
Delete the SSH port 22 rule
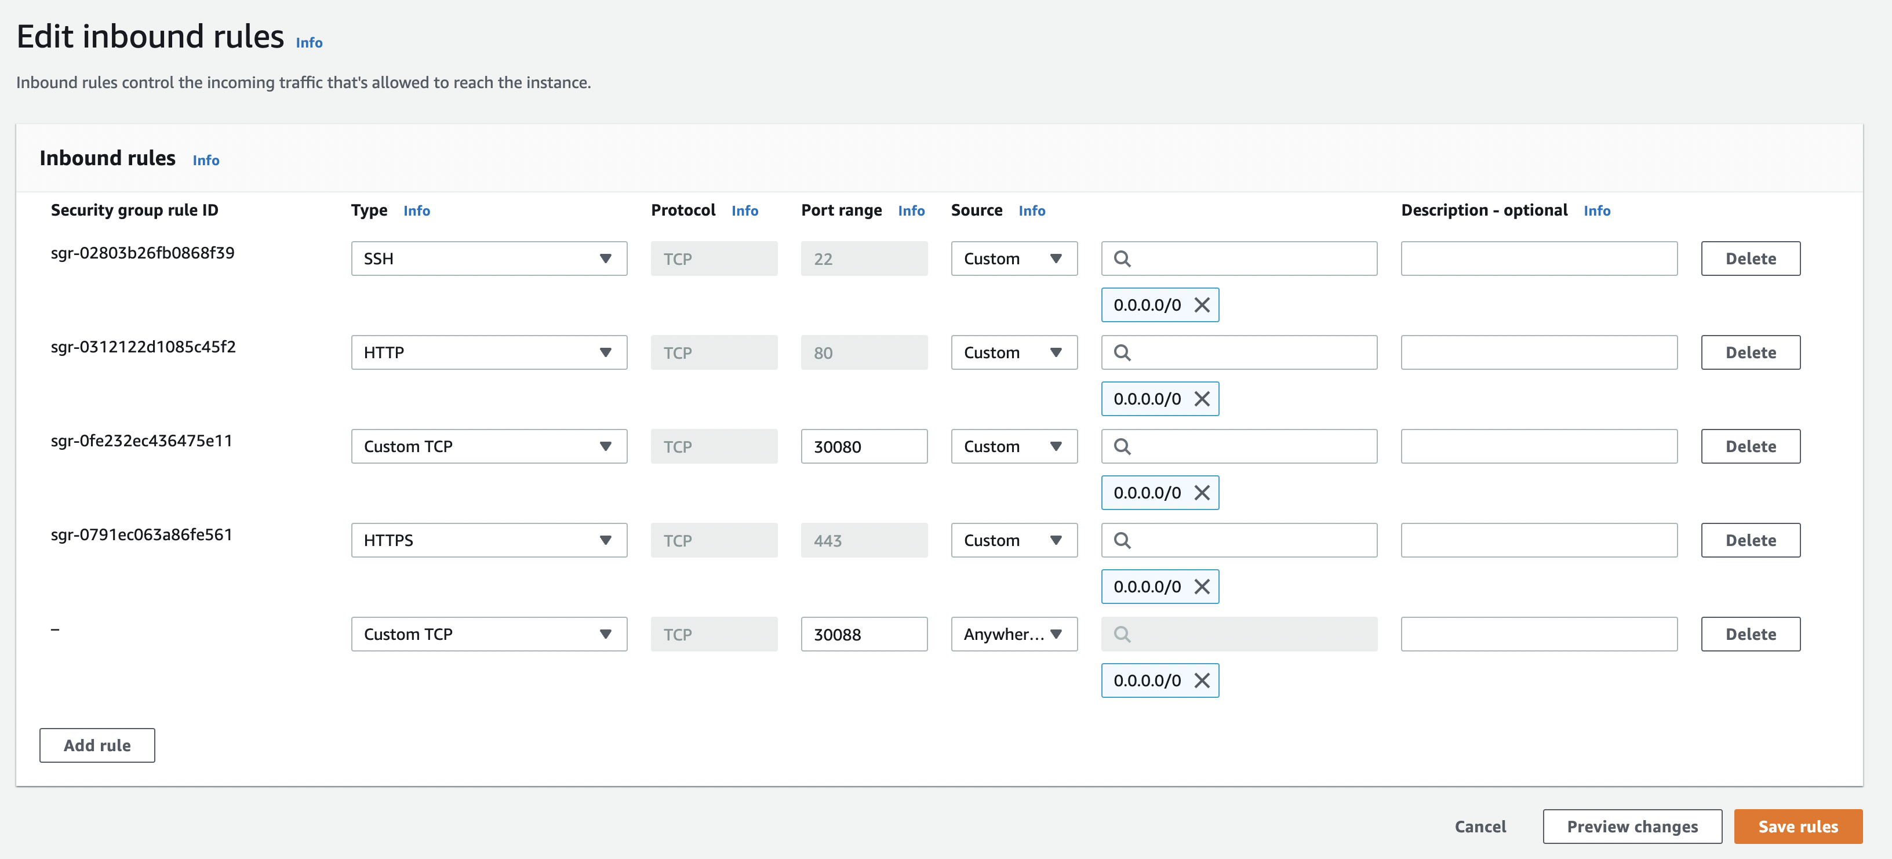click(1749, 259)
